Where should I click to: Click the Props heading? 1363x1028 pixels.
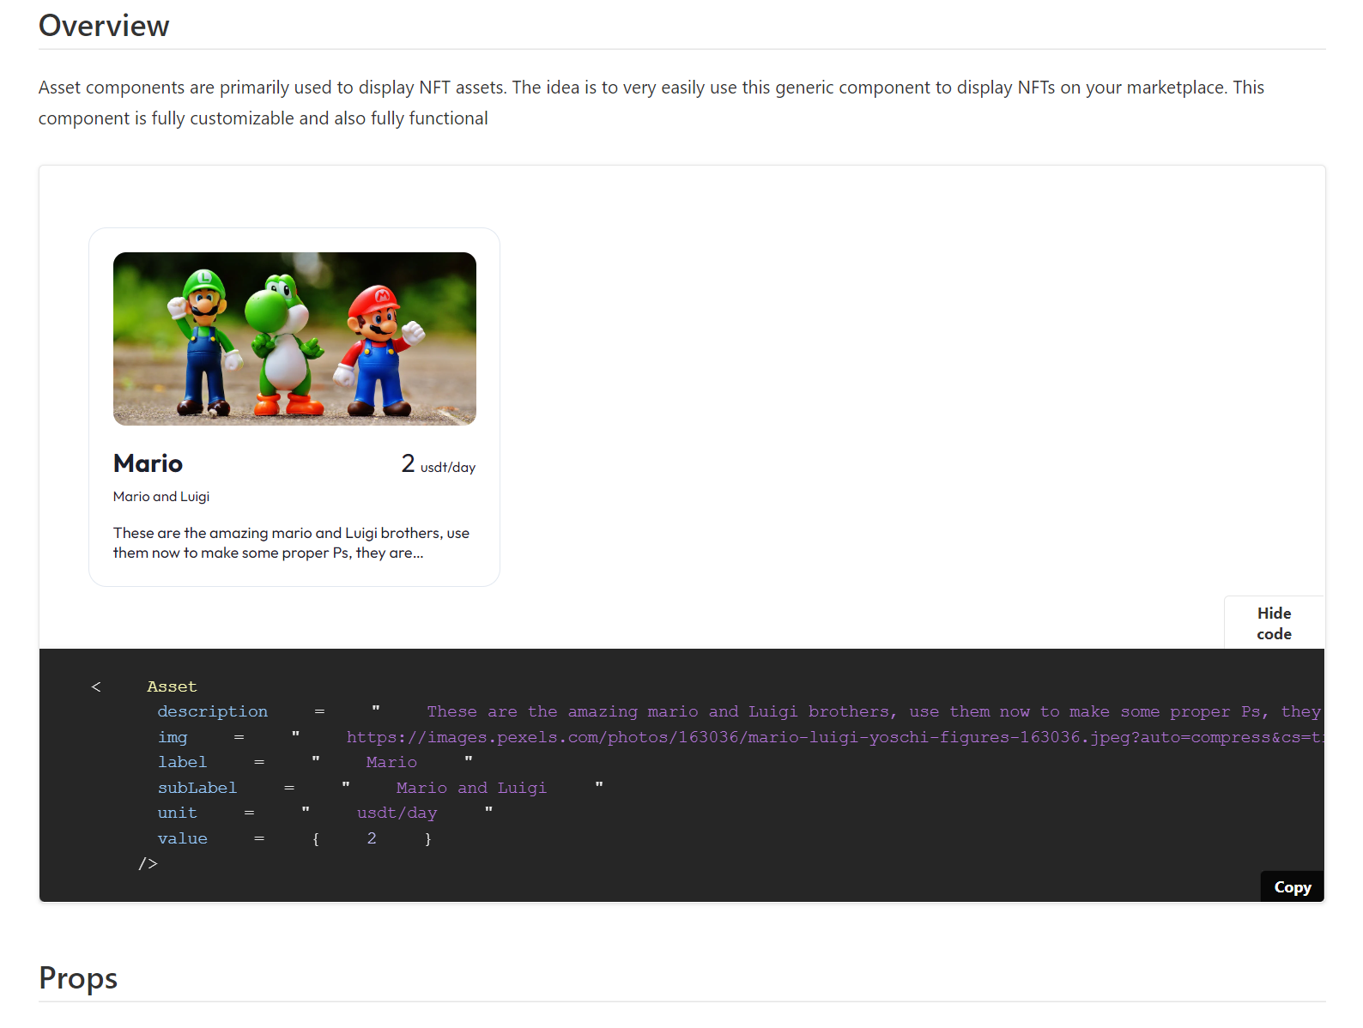coord(78,978)
